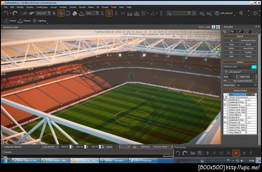Open the Tools menu
Image resolution: width=262 pixels, height=172 pixels.
pos(114,7)
